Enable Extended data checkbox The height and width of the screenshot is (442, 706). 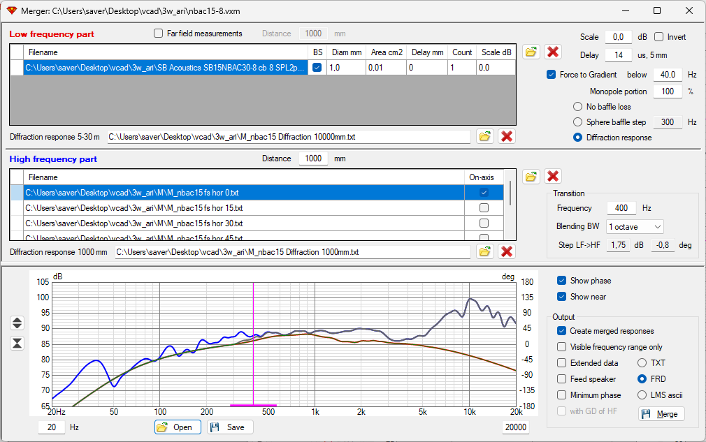[561, 363]
